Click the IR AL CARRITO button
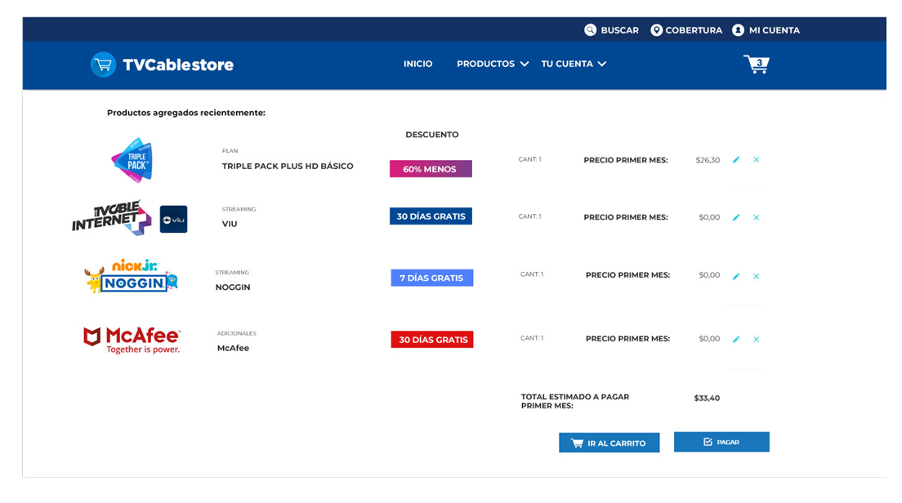 610,443
